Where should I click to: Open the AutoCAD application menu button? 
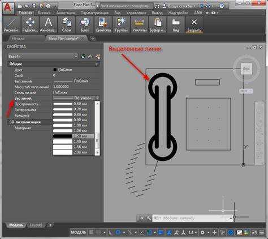coord(8,8)
